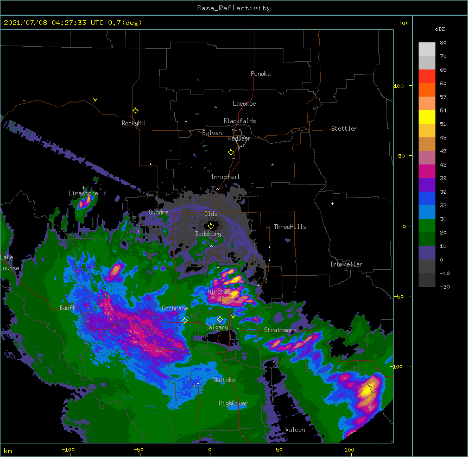
Task: Click the Lake Louise label at left edge
Action: tap(10, 263)
